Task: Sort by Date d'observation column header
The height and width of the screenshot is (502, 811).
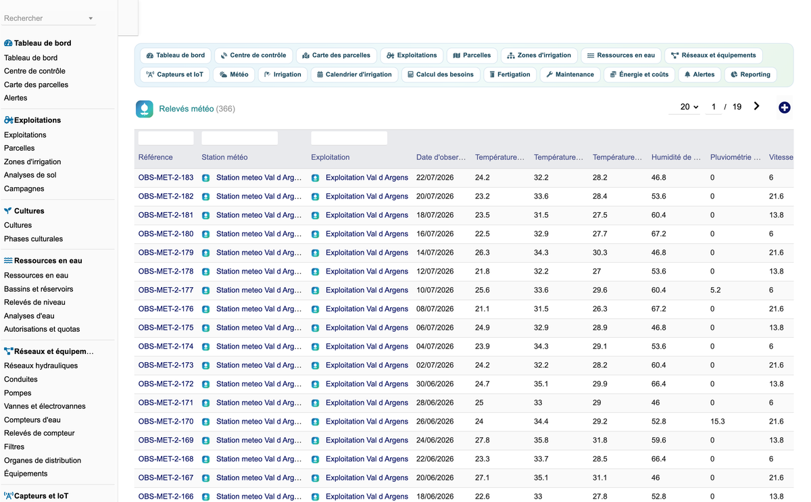Action: coord(441,157)
